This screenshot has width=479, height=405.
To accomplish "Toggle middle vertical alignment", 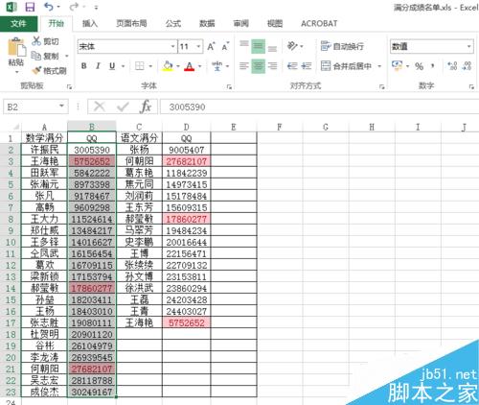I will click(x=258, y=46).
